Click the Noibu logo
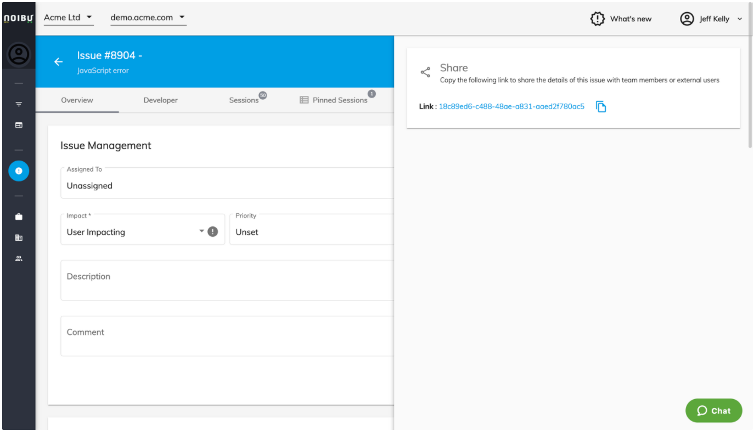The image size is (754, 432). tap(19, 18)
